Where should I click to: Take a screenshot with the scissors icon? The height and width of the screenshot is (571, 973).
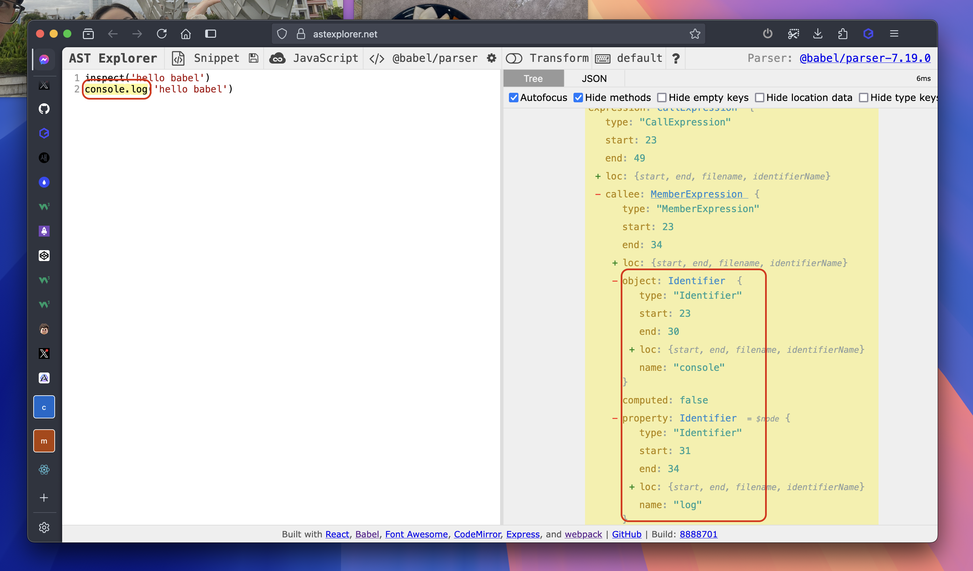point(794,34)
